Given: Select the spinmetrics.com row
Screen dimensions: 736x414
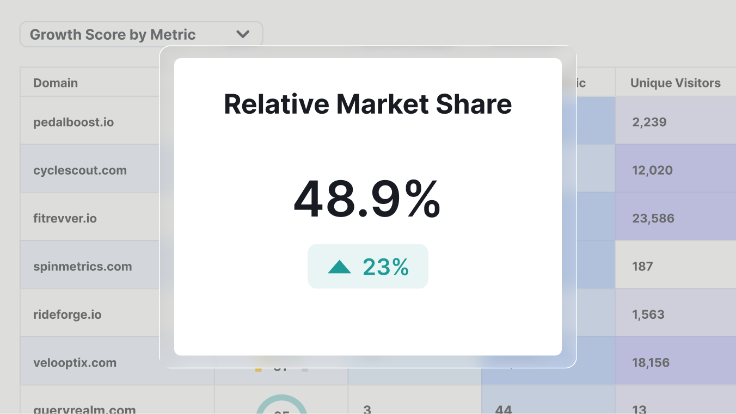Looking at the screenshot, I should tap(82, 266).
